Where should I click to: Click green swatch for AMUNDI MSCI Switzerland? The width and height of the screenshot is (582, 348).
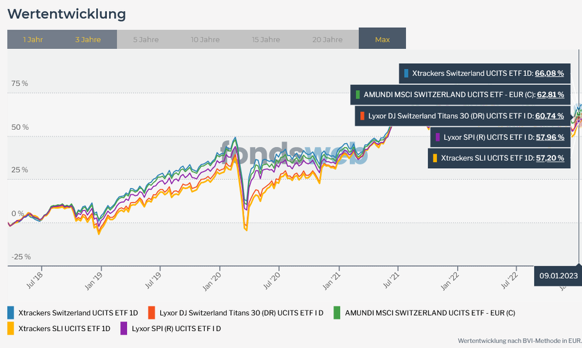pos(337,313)
